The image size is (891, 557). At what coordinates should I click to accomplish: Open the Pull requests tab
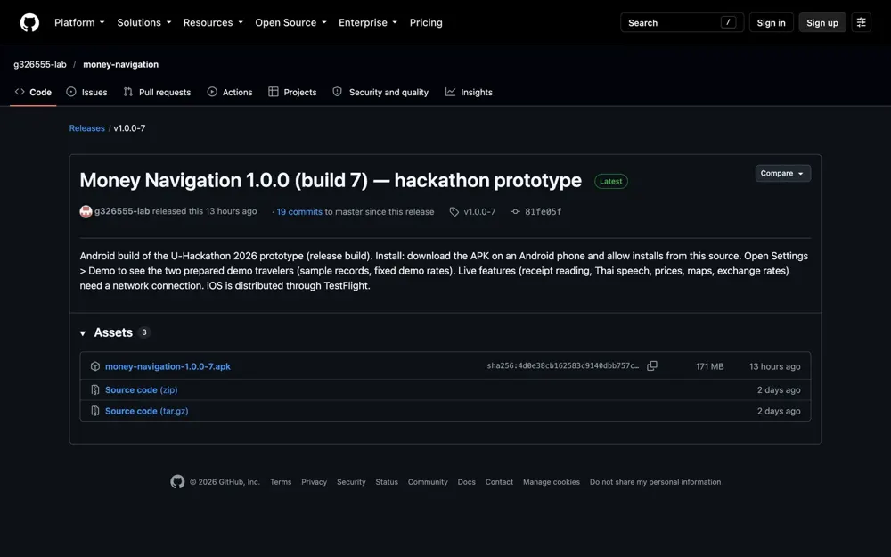click(x=157, y=92)
